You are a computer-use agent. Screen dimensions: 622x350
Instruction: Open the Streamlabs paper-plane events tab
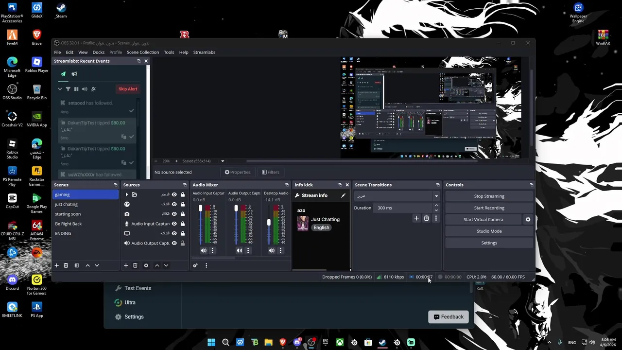click(63, 74)
